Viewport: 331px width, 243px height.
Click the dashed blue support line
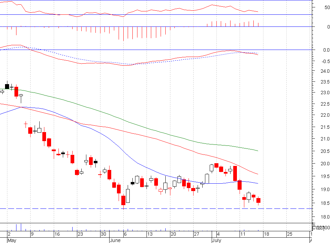pos(156,209)
